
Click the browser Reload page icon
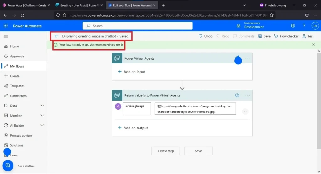click(23, 15)
